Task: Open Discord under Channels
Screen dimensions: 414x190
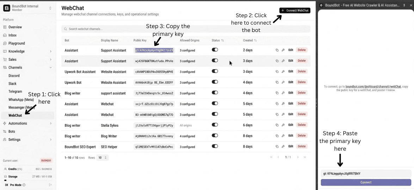Action: point(14,76)
